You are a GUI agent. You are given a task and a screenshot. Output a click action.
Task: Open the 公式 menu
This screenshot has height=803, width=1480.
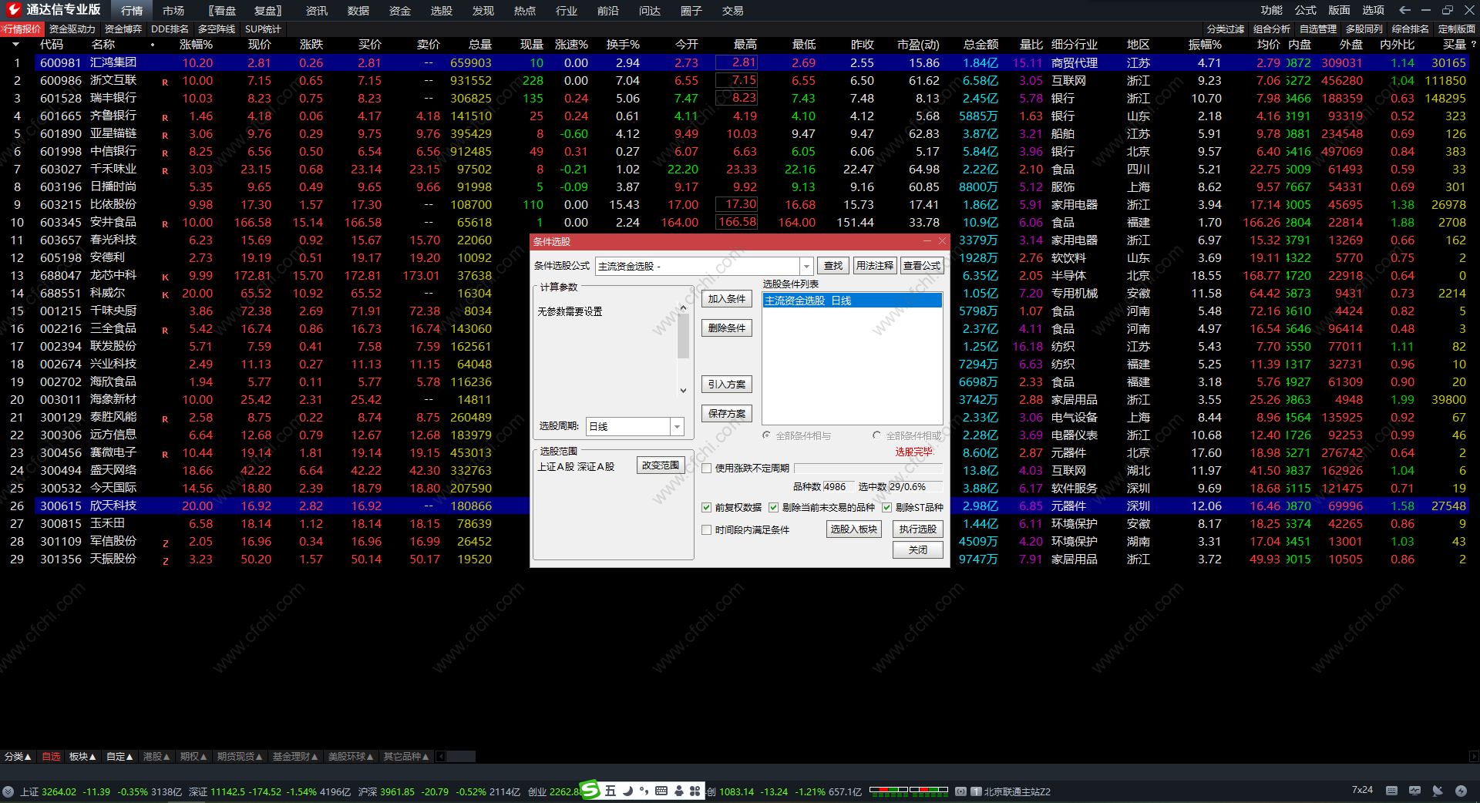1305,10
